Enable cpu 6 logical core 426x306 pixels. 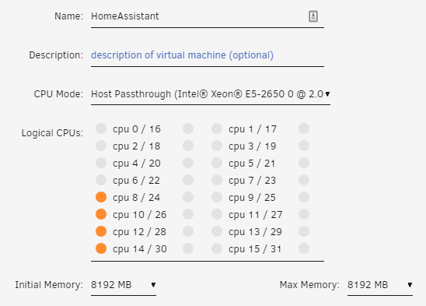pos(101,180)
